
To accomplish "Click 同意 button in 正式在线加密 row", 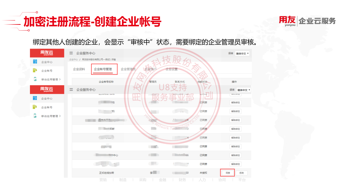I will (227, 173).
